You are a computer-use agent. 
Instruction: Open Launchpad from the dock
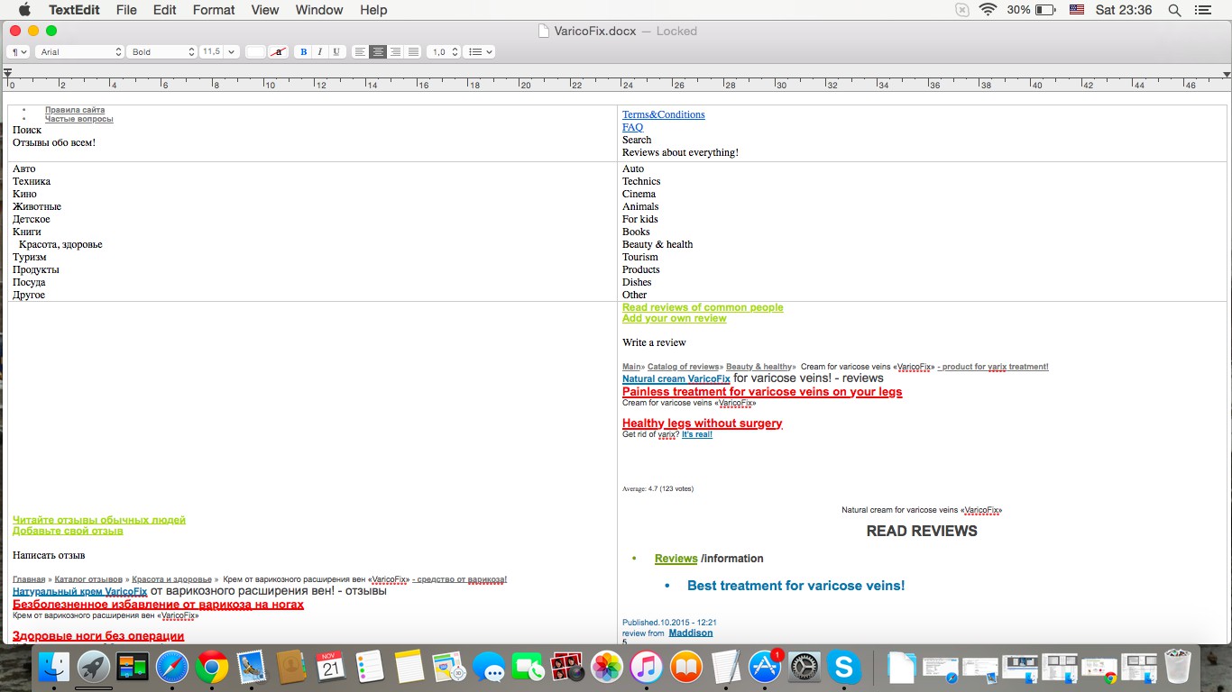pos(94,668)
